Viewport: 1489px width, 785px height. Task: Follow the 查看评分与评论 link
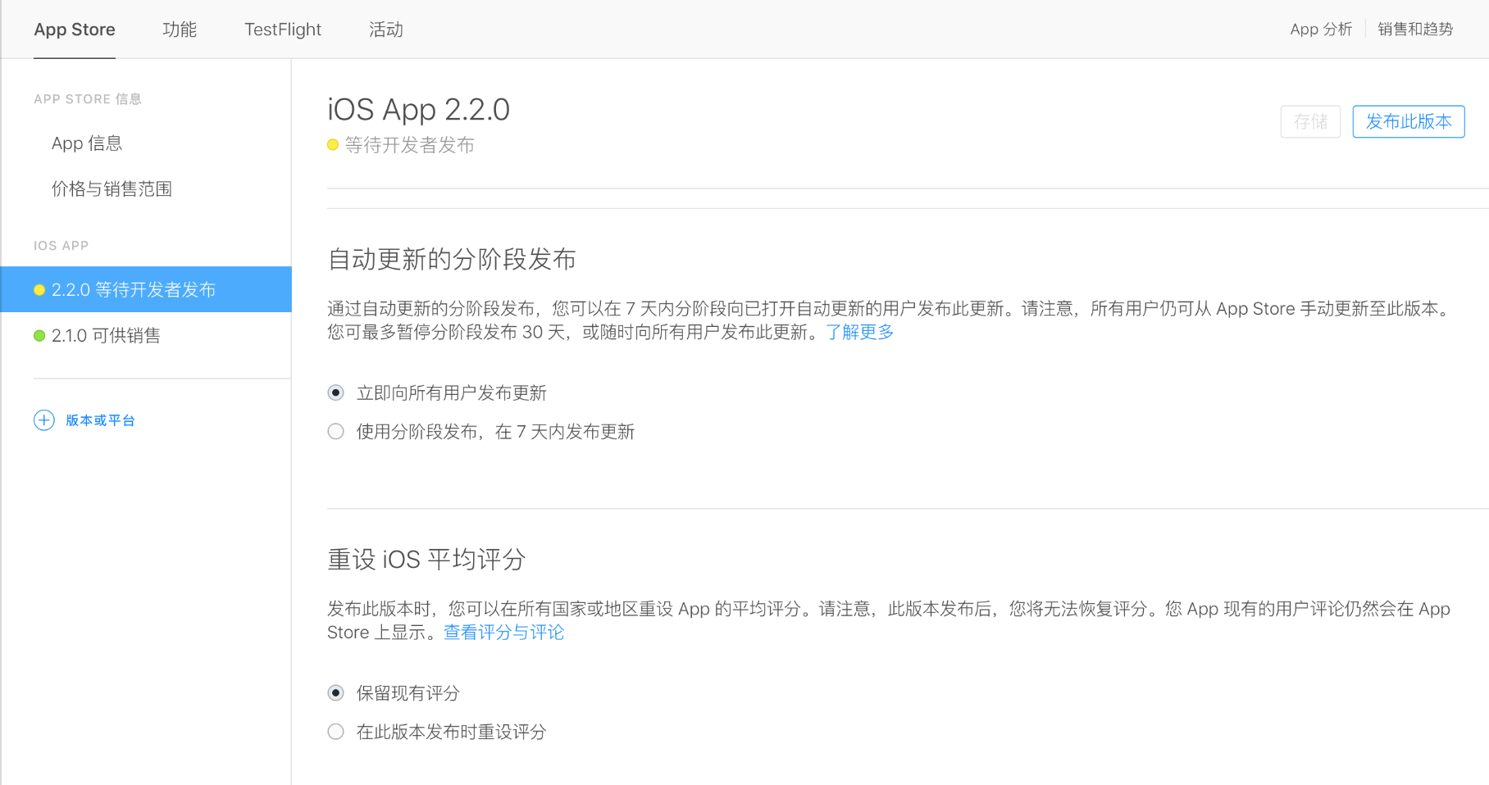pyautogui.click(x=503, y=633)
